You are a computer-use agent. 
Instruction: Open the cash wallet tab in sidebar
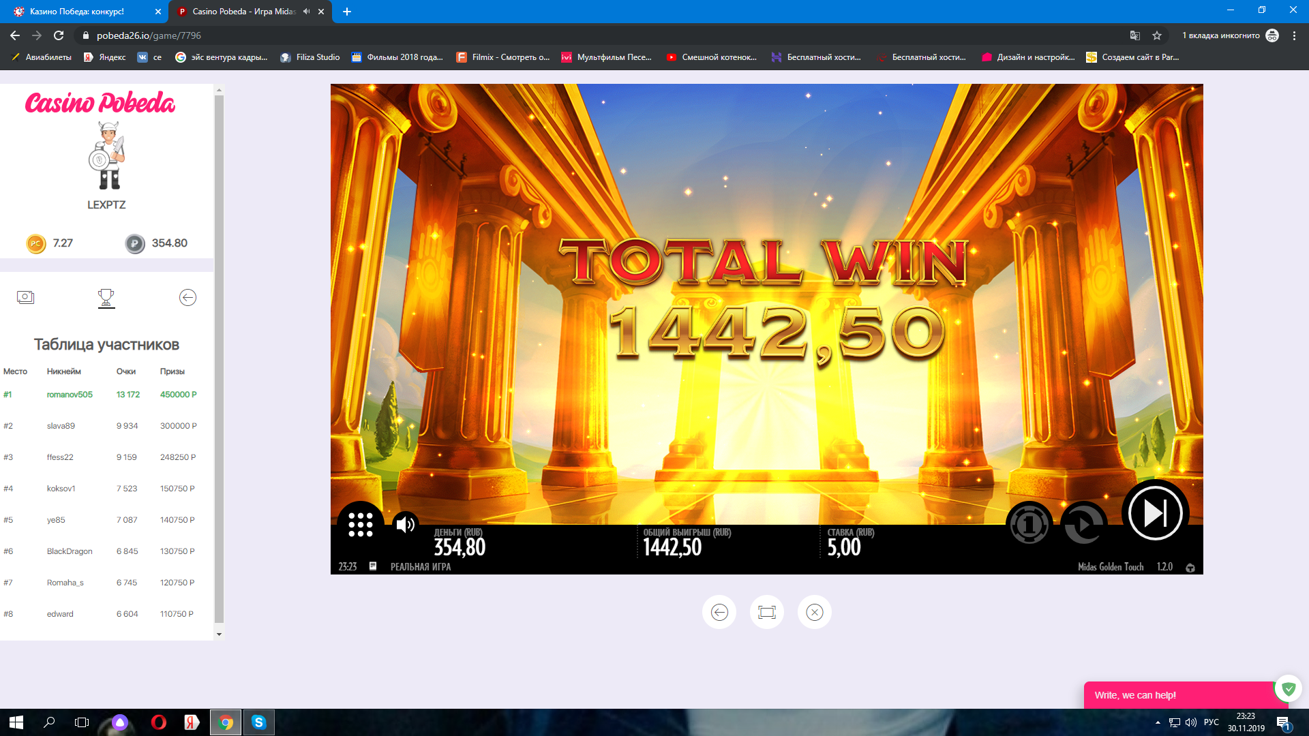(x=25, y=298)
